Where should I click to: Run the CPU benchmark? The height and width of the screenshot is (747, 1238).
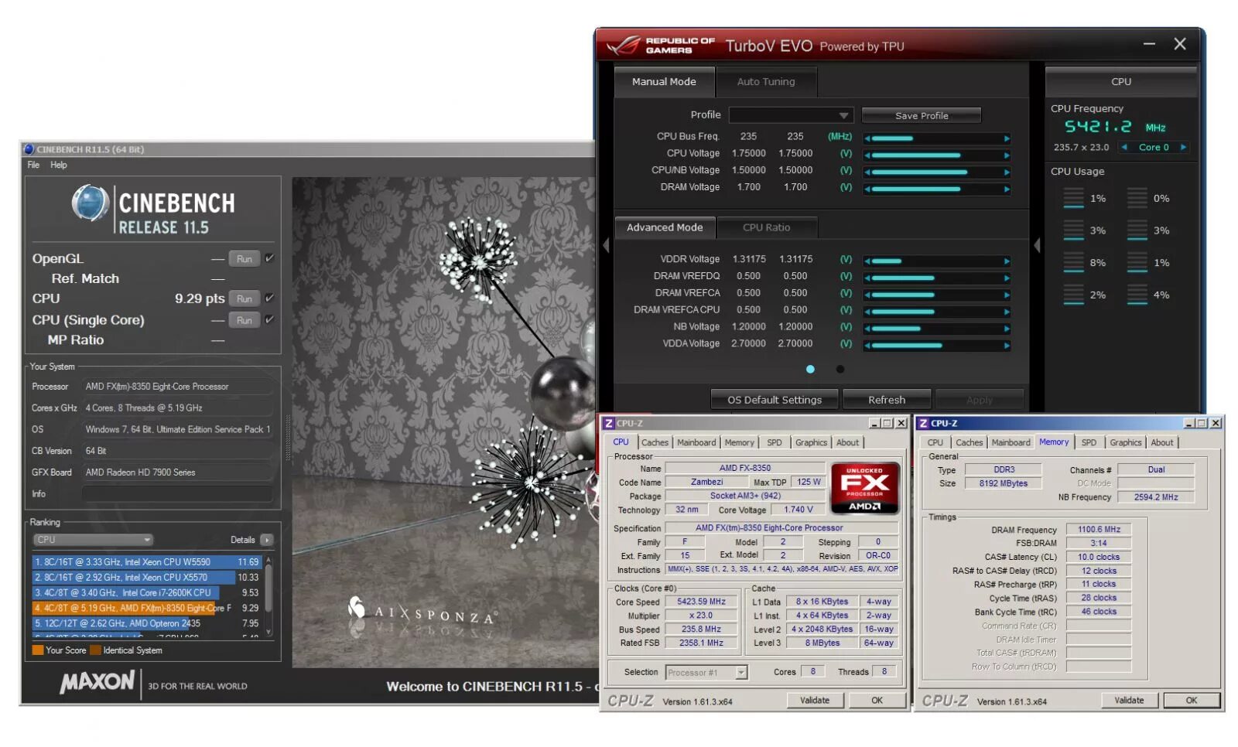[245, 298]
